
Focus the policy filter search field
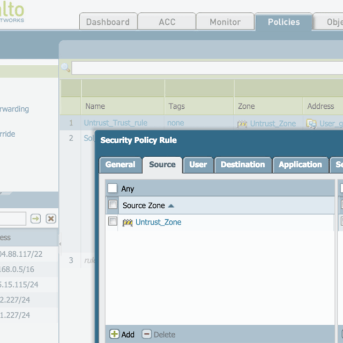click(x=207, y=68)
